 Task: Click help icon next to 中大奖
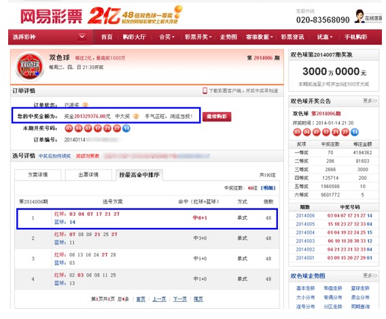coord(136,116)
